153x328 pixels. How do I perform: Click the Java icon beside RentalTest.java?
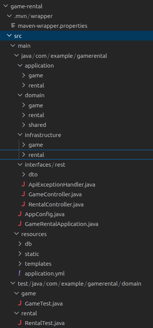(x=20, y=323)
